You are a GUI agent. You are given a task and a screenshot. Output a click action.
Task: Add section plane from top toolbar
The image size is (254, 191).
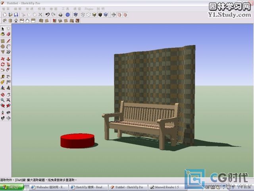[x=114, y=15]
